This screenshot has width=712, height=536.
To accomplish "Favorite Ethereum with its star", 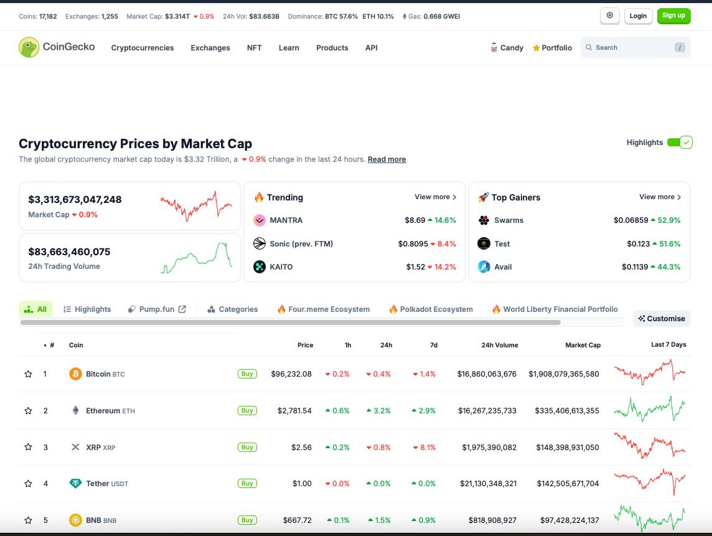I will click(28, 411).
